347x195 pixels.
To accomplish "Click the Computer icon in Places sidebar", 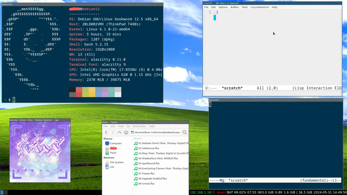I will point(115,143).
